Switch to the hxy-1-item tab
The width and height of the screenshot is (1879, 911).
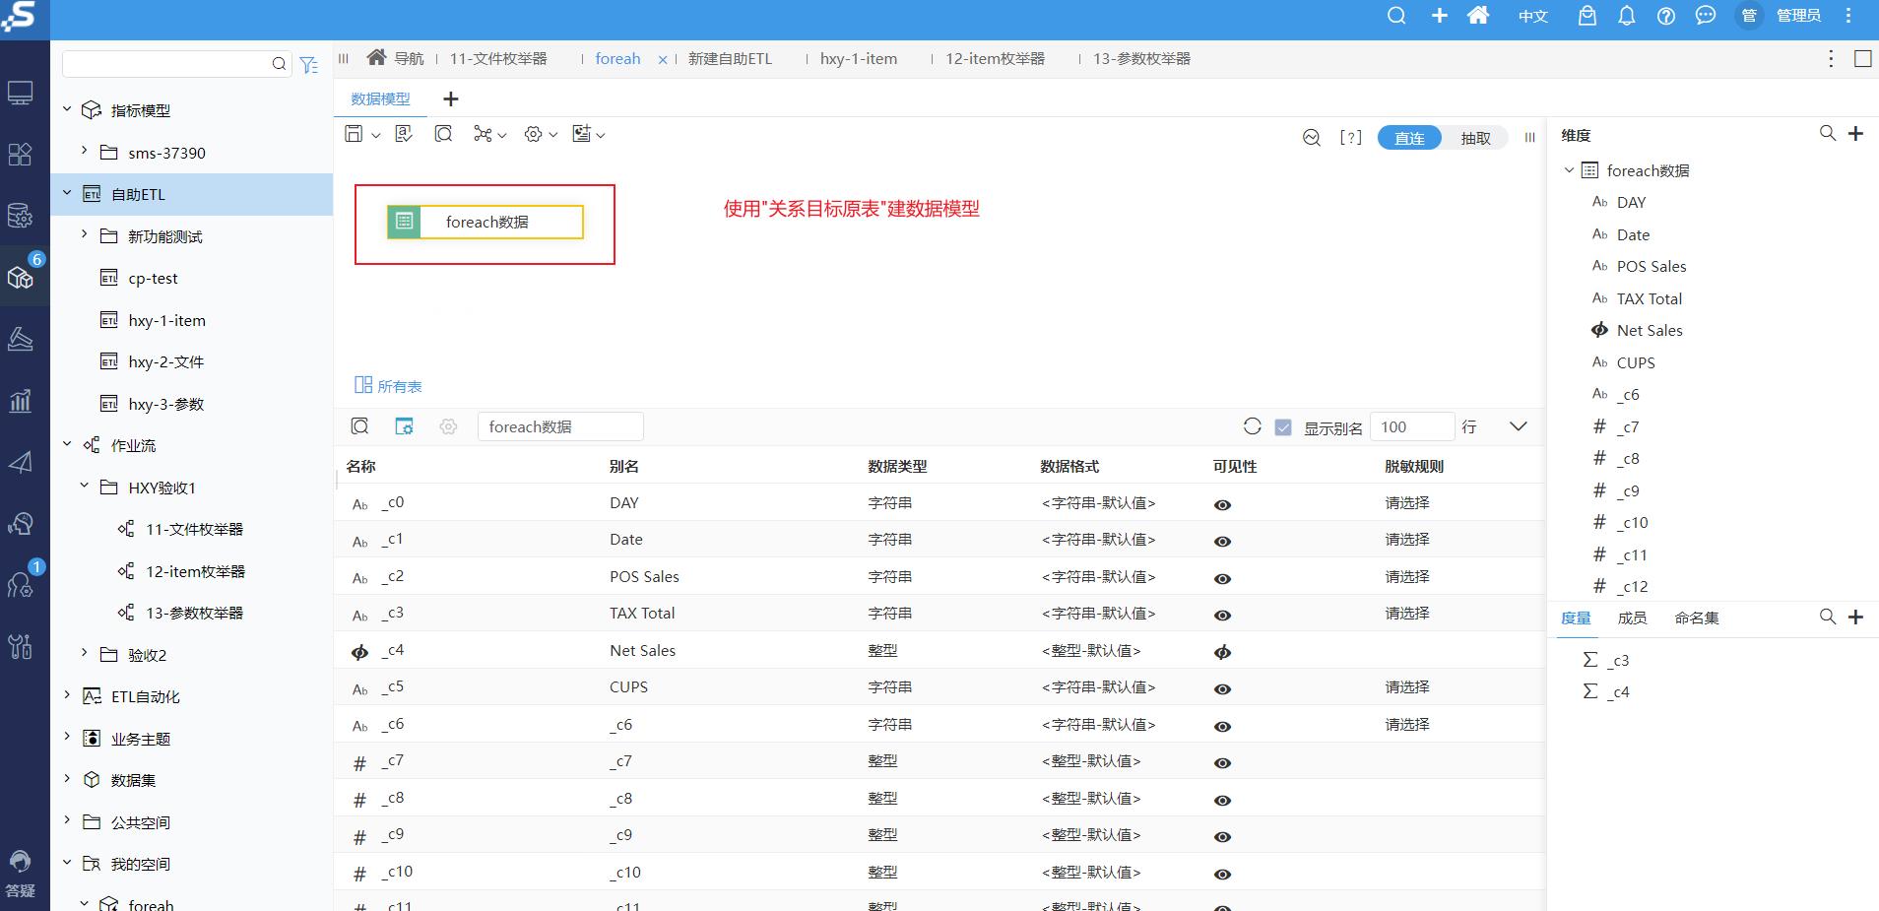[859, 59]
